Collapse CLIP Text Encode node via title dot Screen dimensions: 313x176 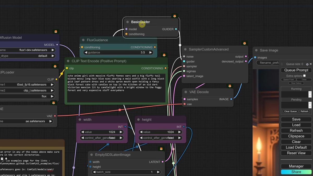[x=68, y=61]
